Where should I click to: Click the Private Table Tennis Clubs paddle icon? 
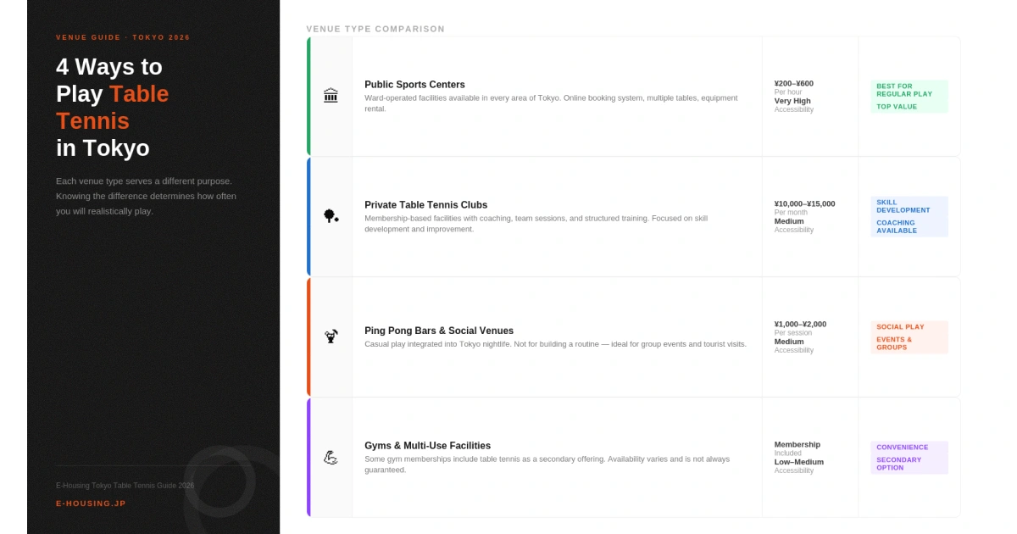(x=331, y=216)
